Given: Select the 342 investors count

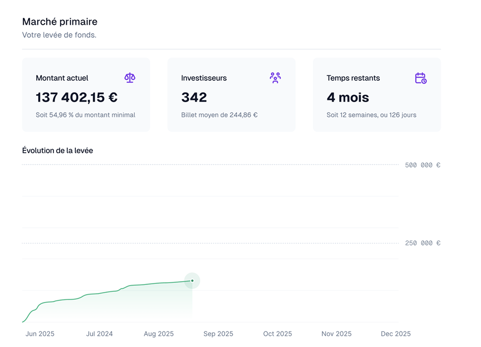Looking at the screenshot, I should [194, 97].
